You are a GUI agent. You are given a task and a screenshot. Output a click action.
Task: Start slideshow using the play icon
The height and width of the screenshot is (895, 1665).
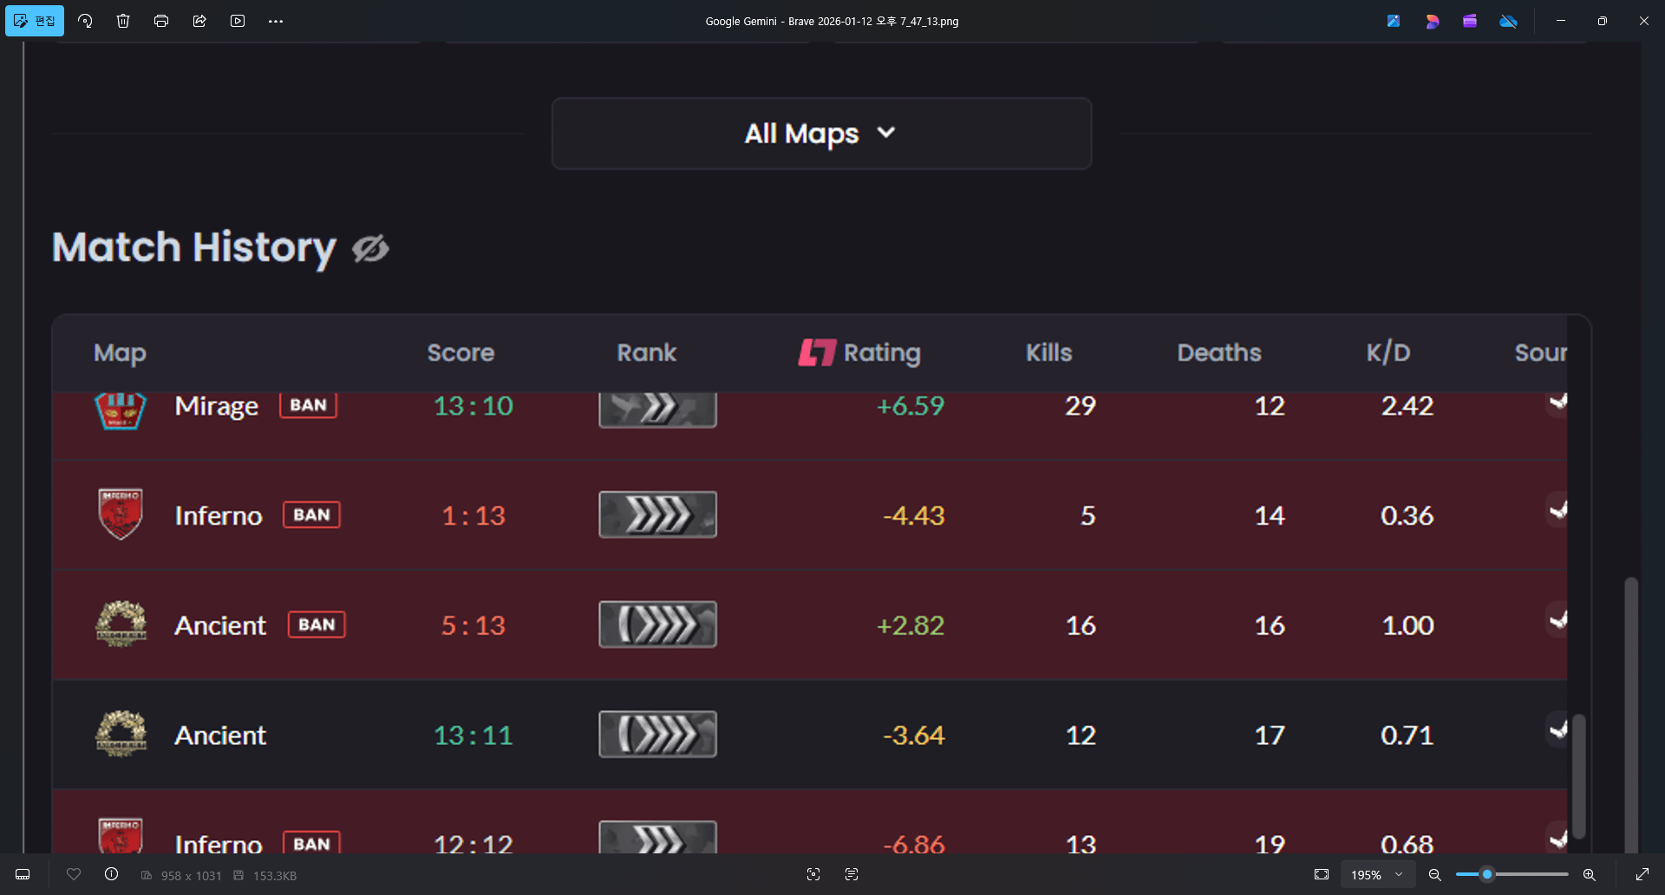tap(238, 21)
